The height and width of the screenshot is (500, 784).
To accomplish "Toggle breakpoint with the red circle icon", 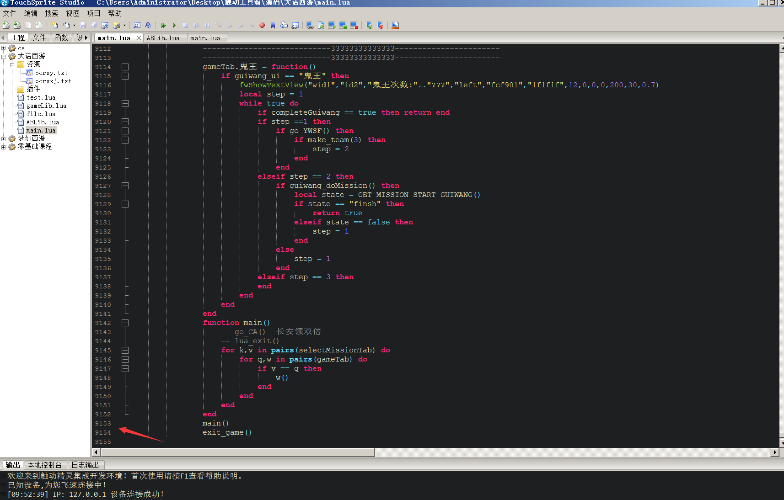I will pos(262,25).
